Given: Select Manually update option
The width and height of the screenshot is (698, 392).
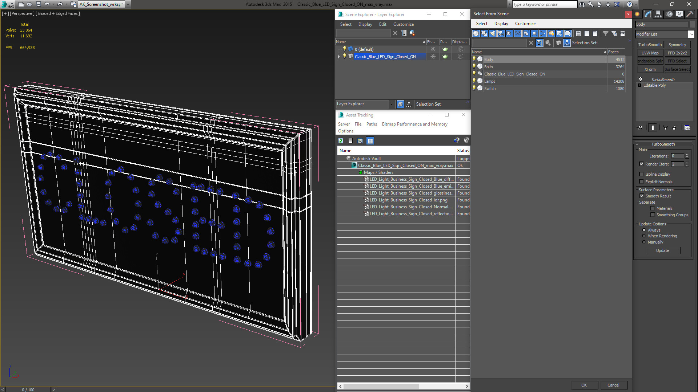Looking at the screenshot, I should pos(644,242).
